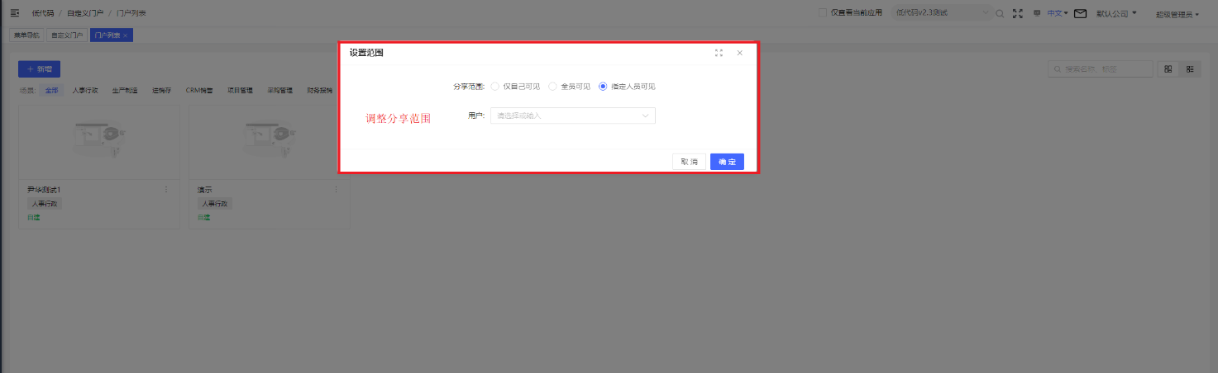Filter scenes by 人事行政
The width and height of the screenshot is (1218, 373).
[85, 91]
